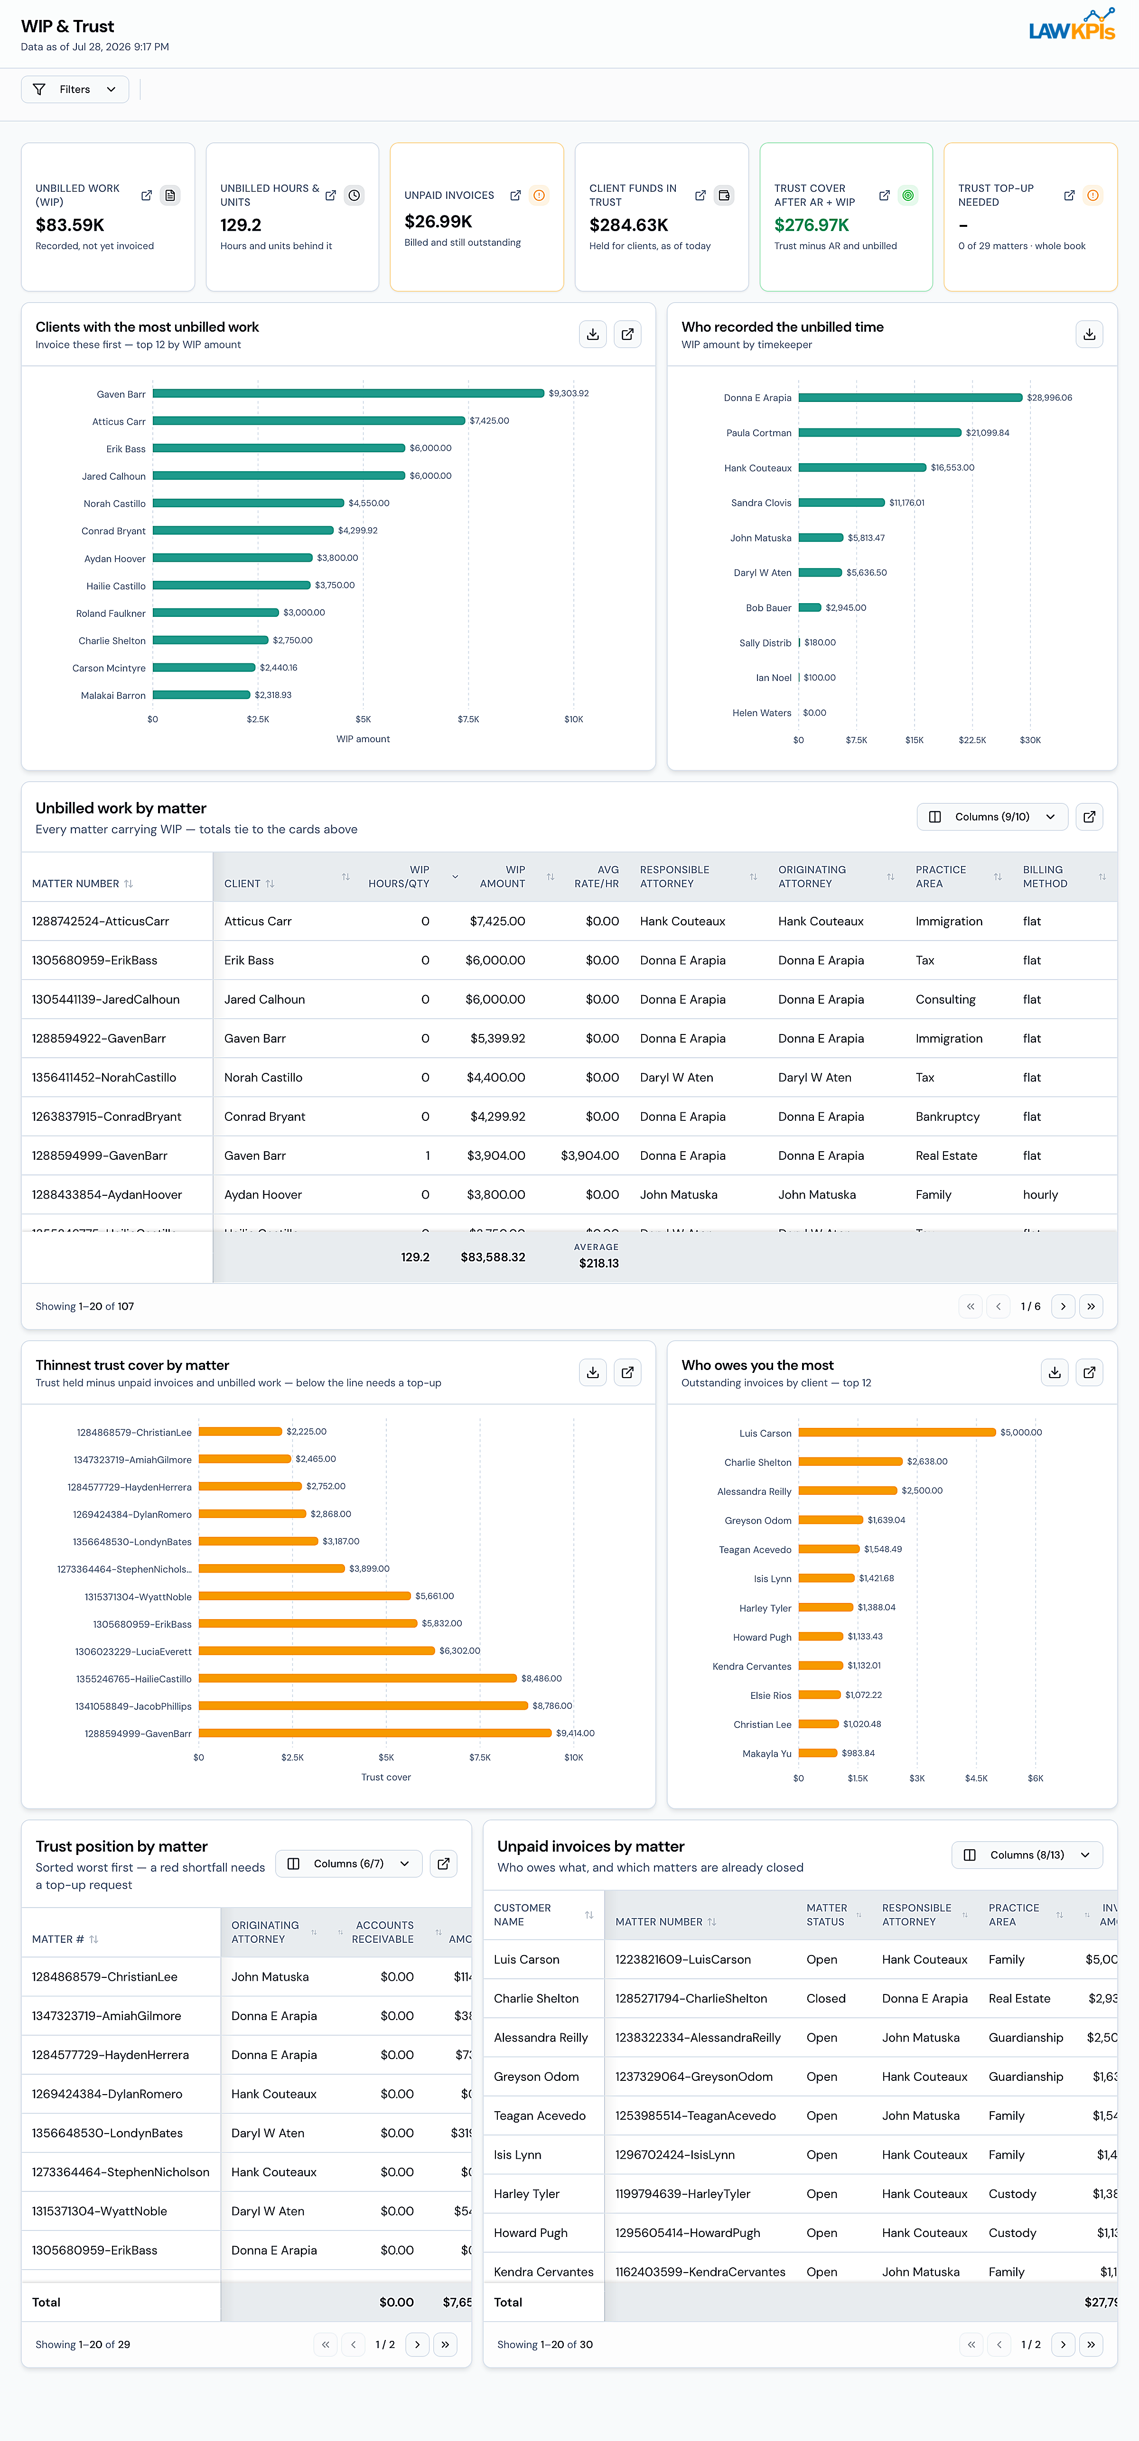Download 'Who recorded the unbilled time' chart
This screenshot has height=2441, width=1139.
coord(1090,335)
